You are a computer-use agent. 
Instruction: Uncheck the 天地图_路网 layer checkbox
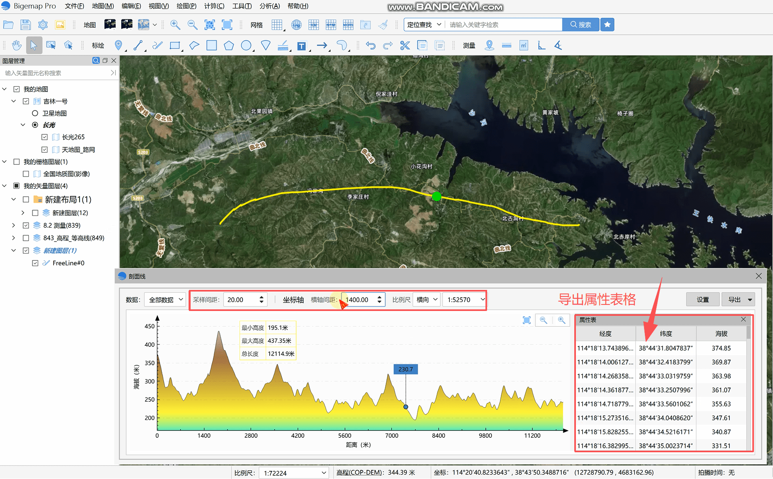click(45, 150)
